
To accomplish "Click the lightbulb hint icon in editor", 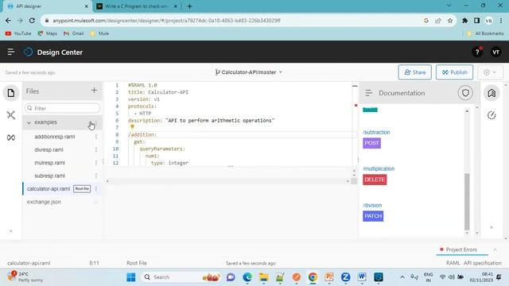I will pos(132,127).
